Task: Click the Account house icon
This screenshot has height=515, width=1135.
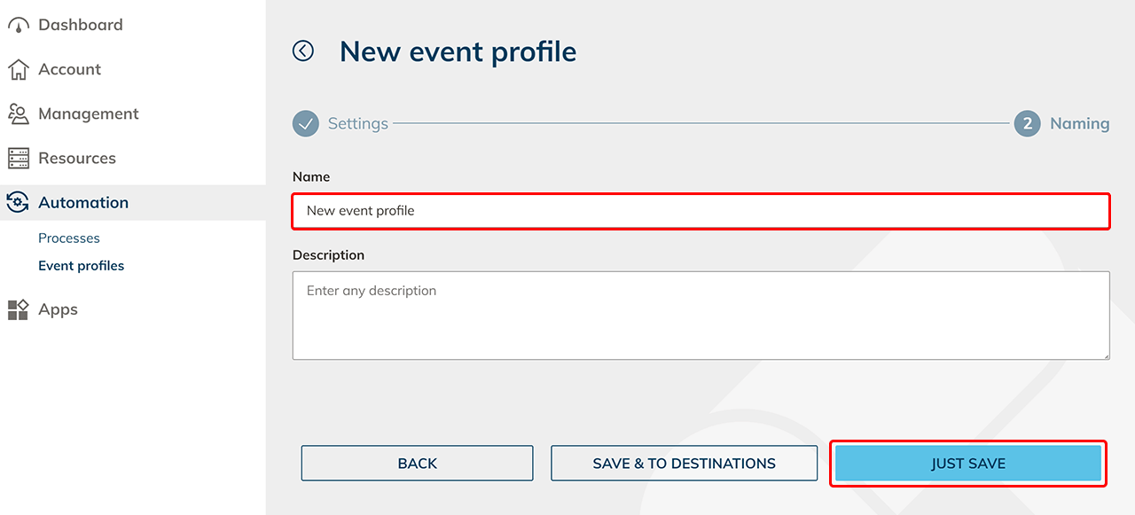Action: [18, 70]
